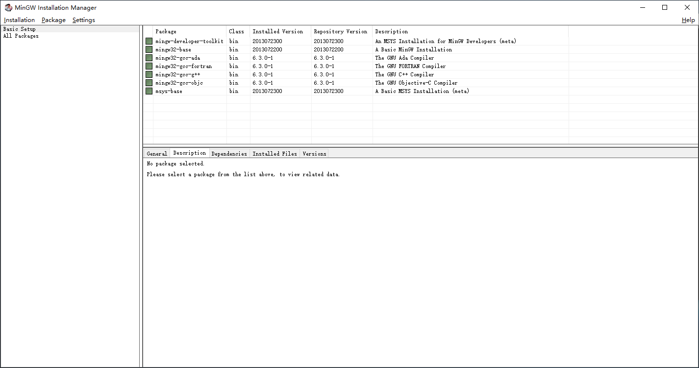Click the mingw32-gcc-g++ package status box

149,74
